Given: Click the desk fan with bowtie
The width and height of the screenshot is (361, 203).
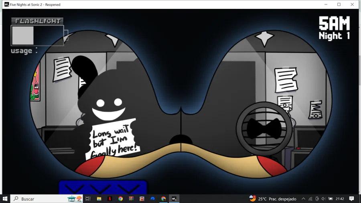Looking at the screenshot, I should [x=264, y=128].
